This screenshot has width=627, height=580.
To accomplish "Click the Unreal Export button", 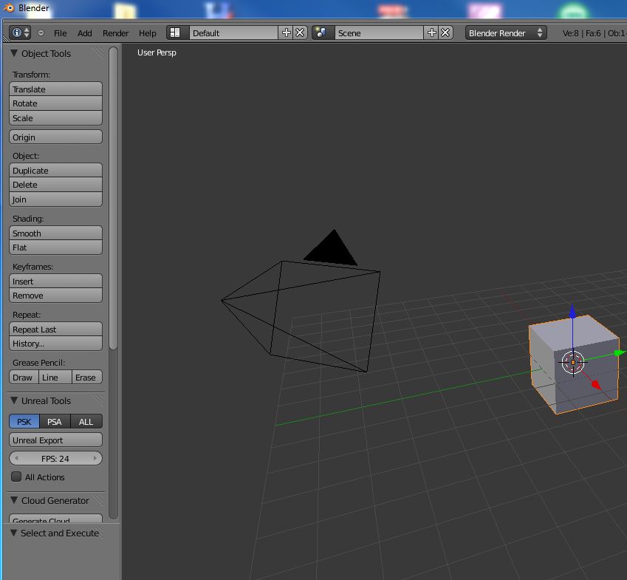I will point(55,440).
